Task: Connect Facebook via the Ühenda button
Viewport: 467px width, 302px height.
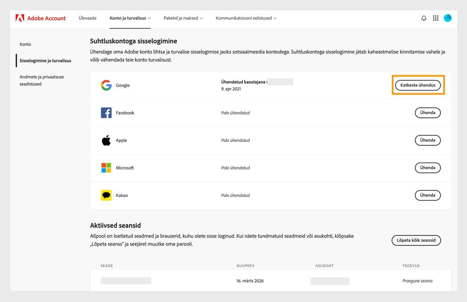Action: click(x=427, y=112)
